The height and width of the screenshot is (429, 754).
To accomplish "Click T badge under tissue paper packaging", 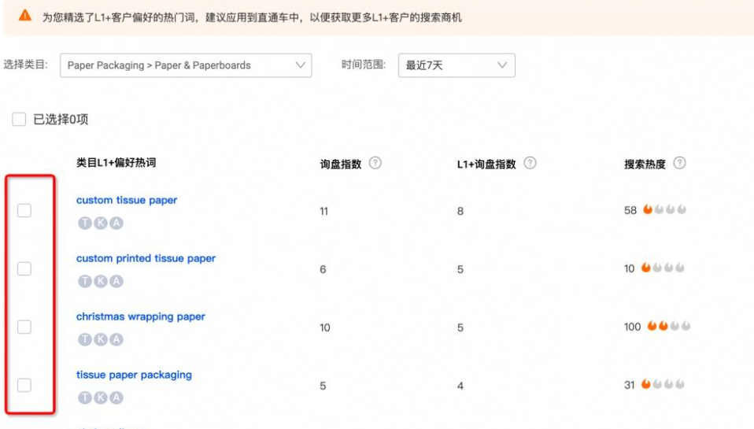I will tap(85, 398).
